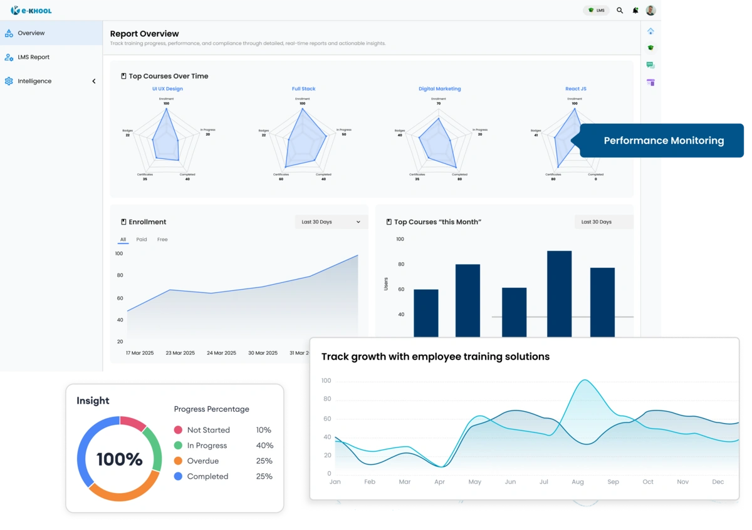Image resolution: width=752 pixels, height=530 pixels.
Task: Open the notification bell
Action: click(635, 10)
